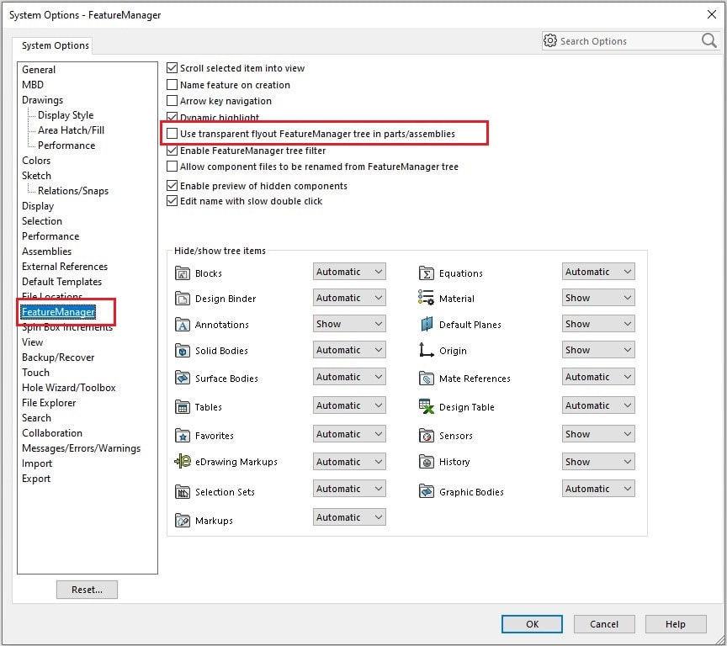
Task: Click the Markups folder icon
Action: (x=183, y=521)
